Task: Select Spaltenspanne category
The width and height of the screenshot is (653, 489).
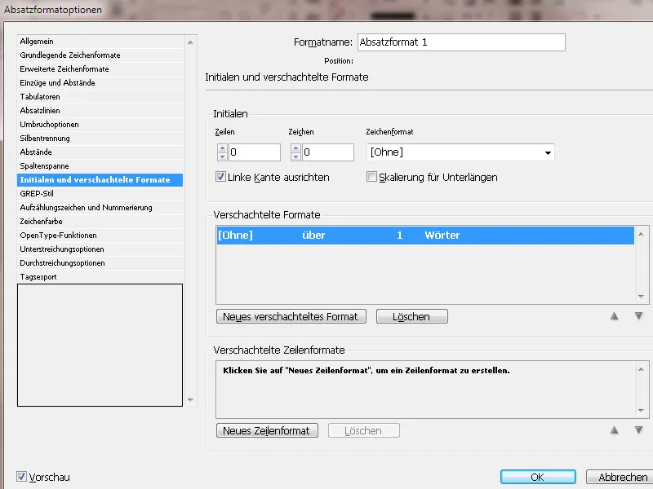Action: point(100,166)
